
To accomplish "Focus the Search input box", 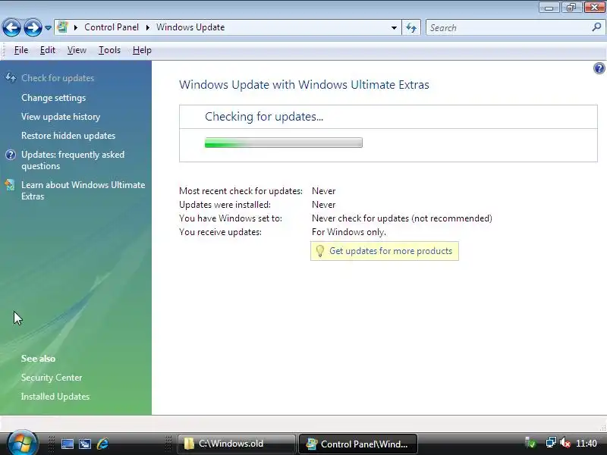I will click(x=510, y=28).
